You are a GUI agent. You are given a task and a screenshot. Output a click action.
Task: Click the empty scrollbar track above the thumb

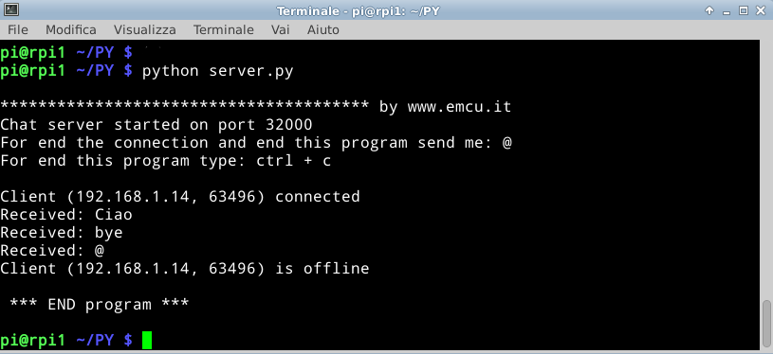(766, 169)
